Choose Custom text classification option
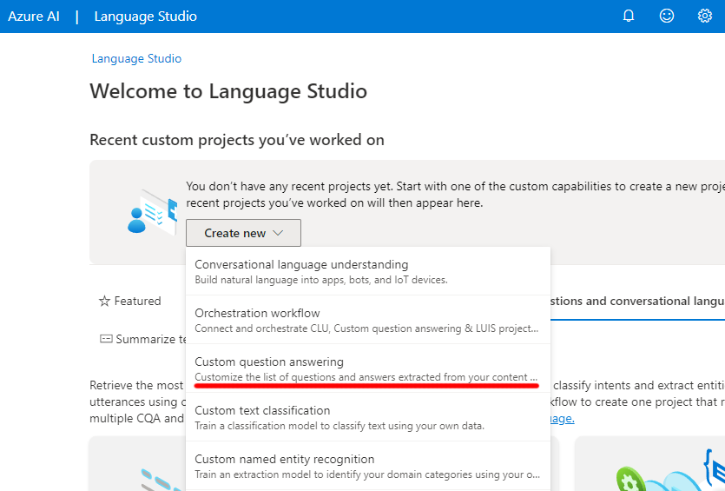 point(368,417)
